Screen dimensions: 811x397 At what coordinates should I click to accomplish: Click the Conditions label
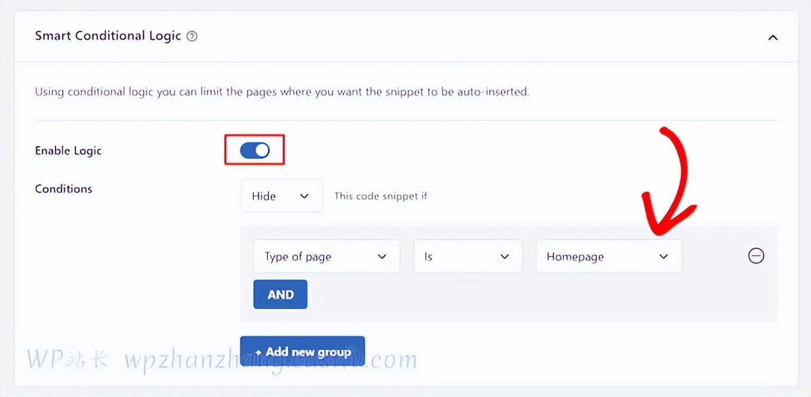64,189
